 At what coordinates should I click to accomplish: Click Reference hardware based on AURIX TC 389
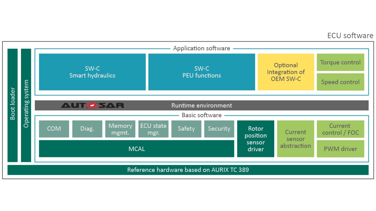[x=188, y=170]
